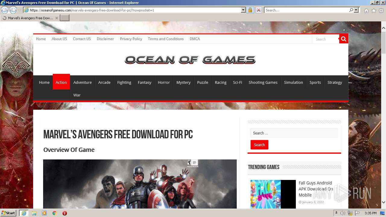Select the Sports category

point(315,82)
